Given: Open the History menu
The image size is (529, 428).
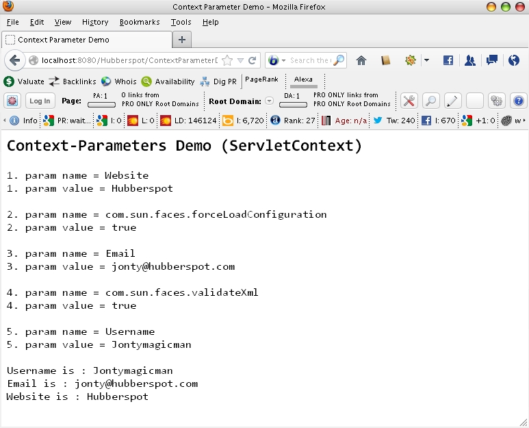Looking at the screenshot, I should (x=95, y=23).
